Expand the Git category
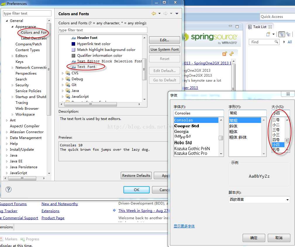 (63, 85)
